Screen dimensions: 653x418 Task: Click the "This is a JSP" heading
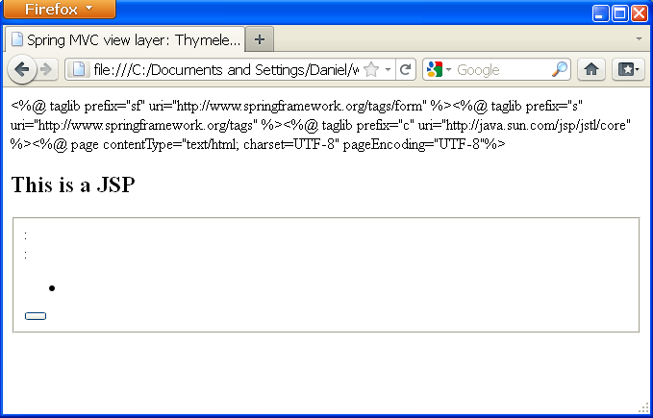pos(73,184)
